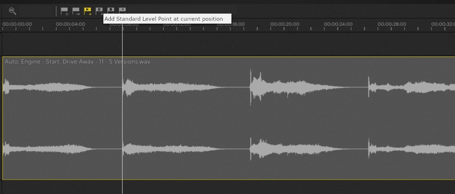This screenshot has width=455, height=194.
Task: Click the flag icon with diagonal arrow
Action: click(x=122, y=10)
